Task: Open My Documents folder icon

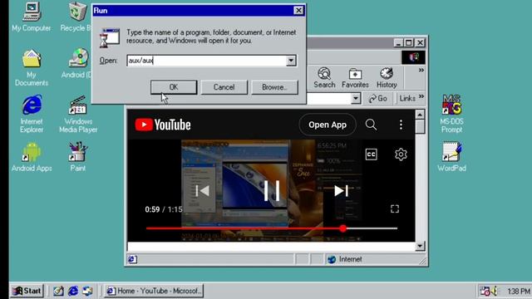Action: tap(32, 67)
